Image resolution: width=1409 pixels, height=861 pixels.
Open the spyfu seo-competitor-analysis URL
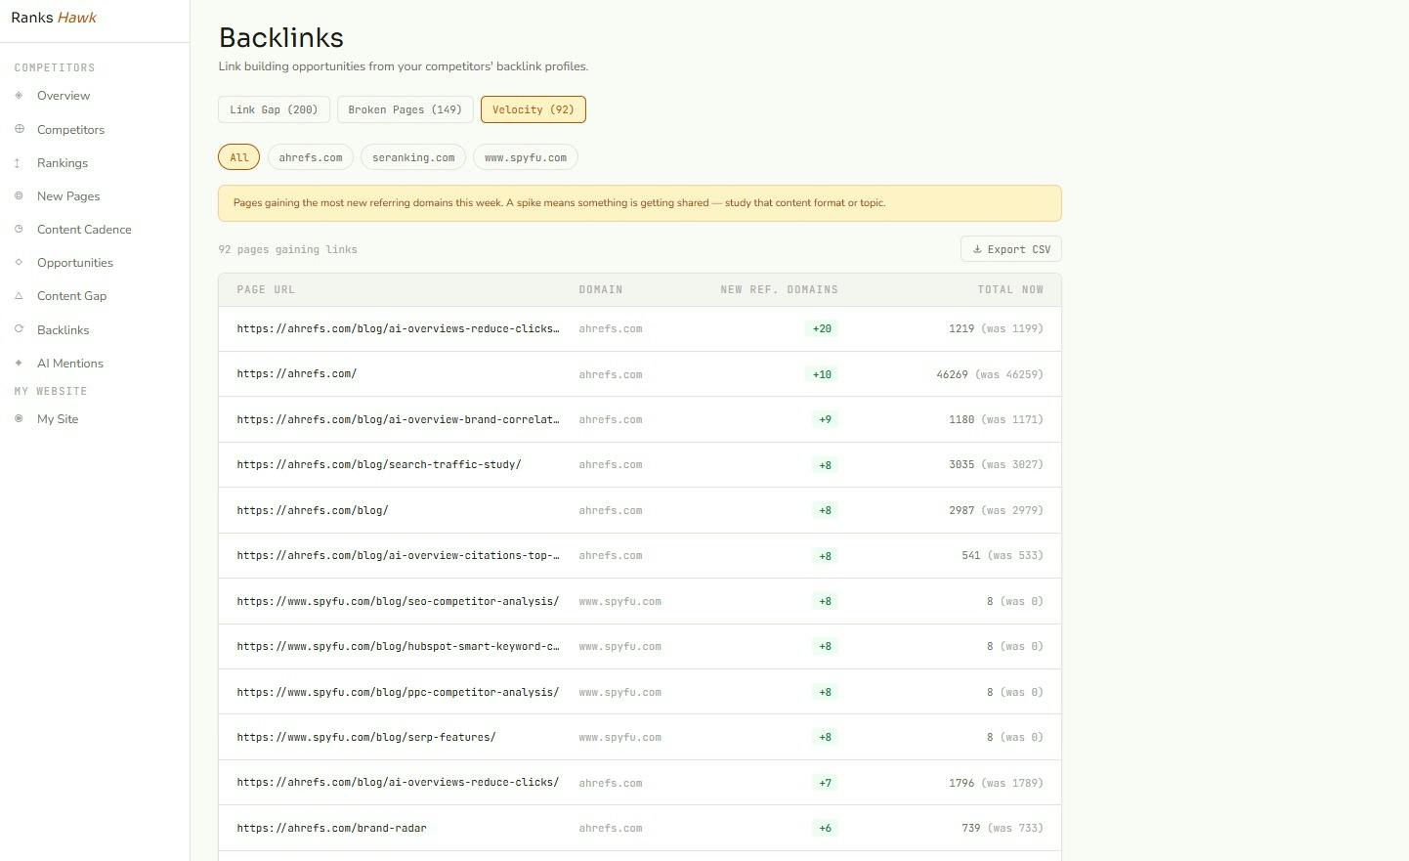(x=398, y=601)
